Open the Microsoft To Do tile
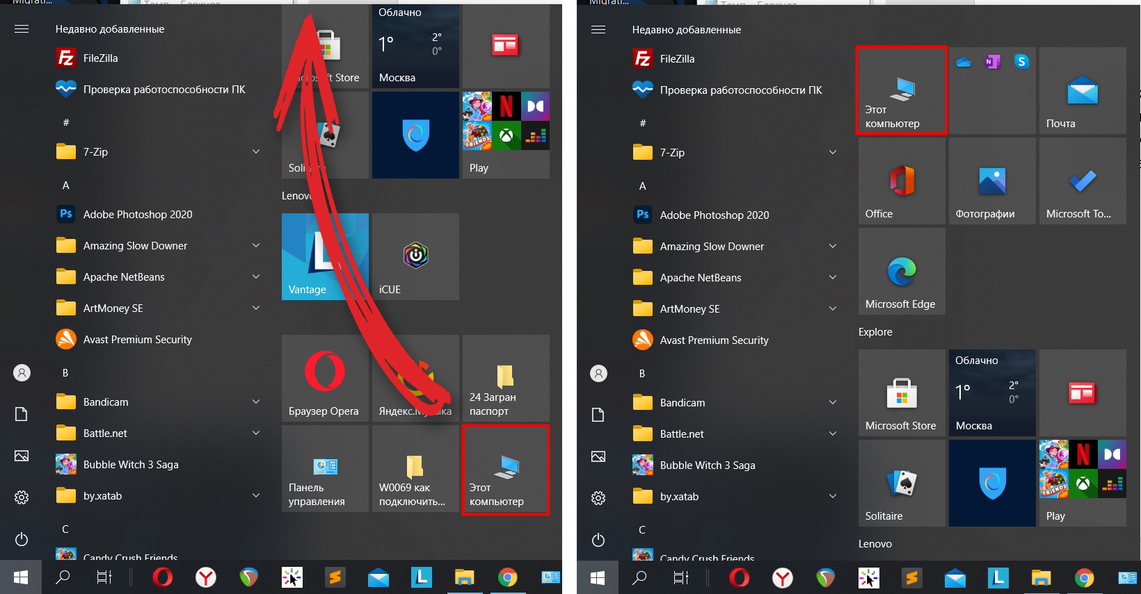Screen dimensions: 1141x594 (x=1083, y=181)
